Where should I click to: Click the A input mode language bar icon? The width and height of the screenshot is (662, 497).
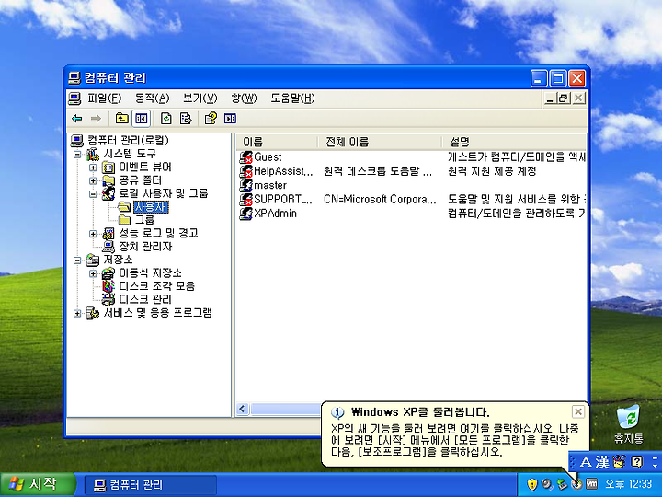586,462
